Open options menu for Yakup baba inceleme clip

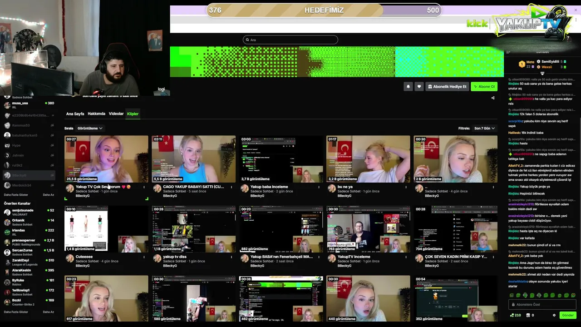(x=318, y=187)
